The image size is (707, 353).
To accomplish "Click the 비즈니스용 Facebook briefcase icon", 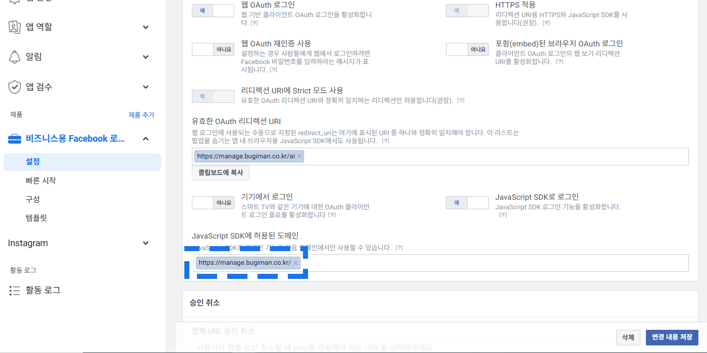I will pos(15,139).
